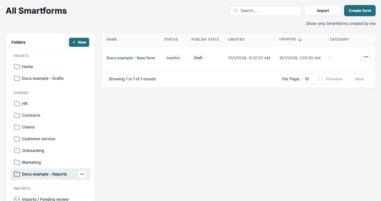
Task: Sort by the Status column header
Action: 171,39
